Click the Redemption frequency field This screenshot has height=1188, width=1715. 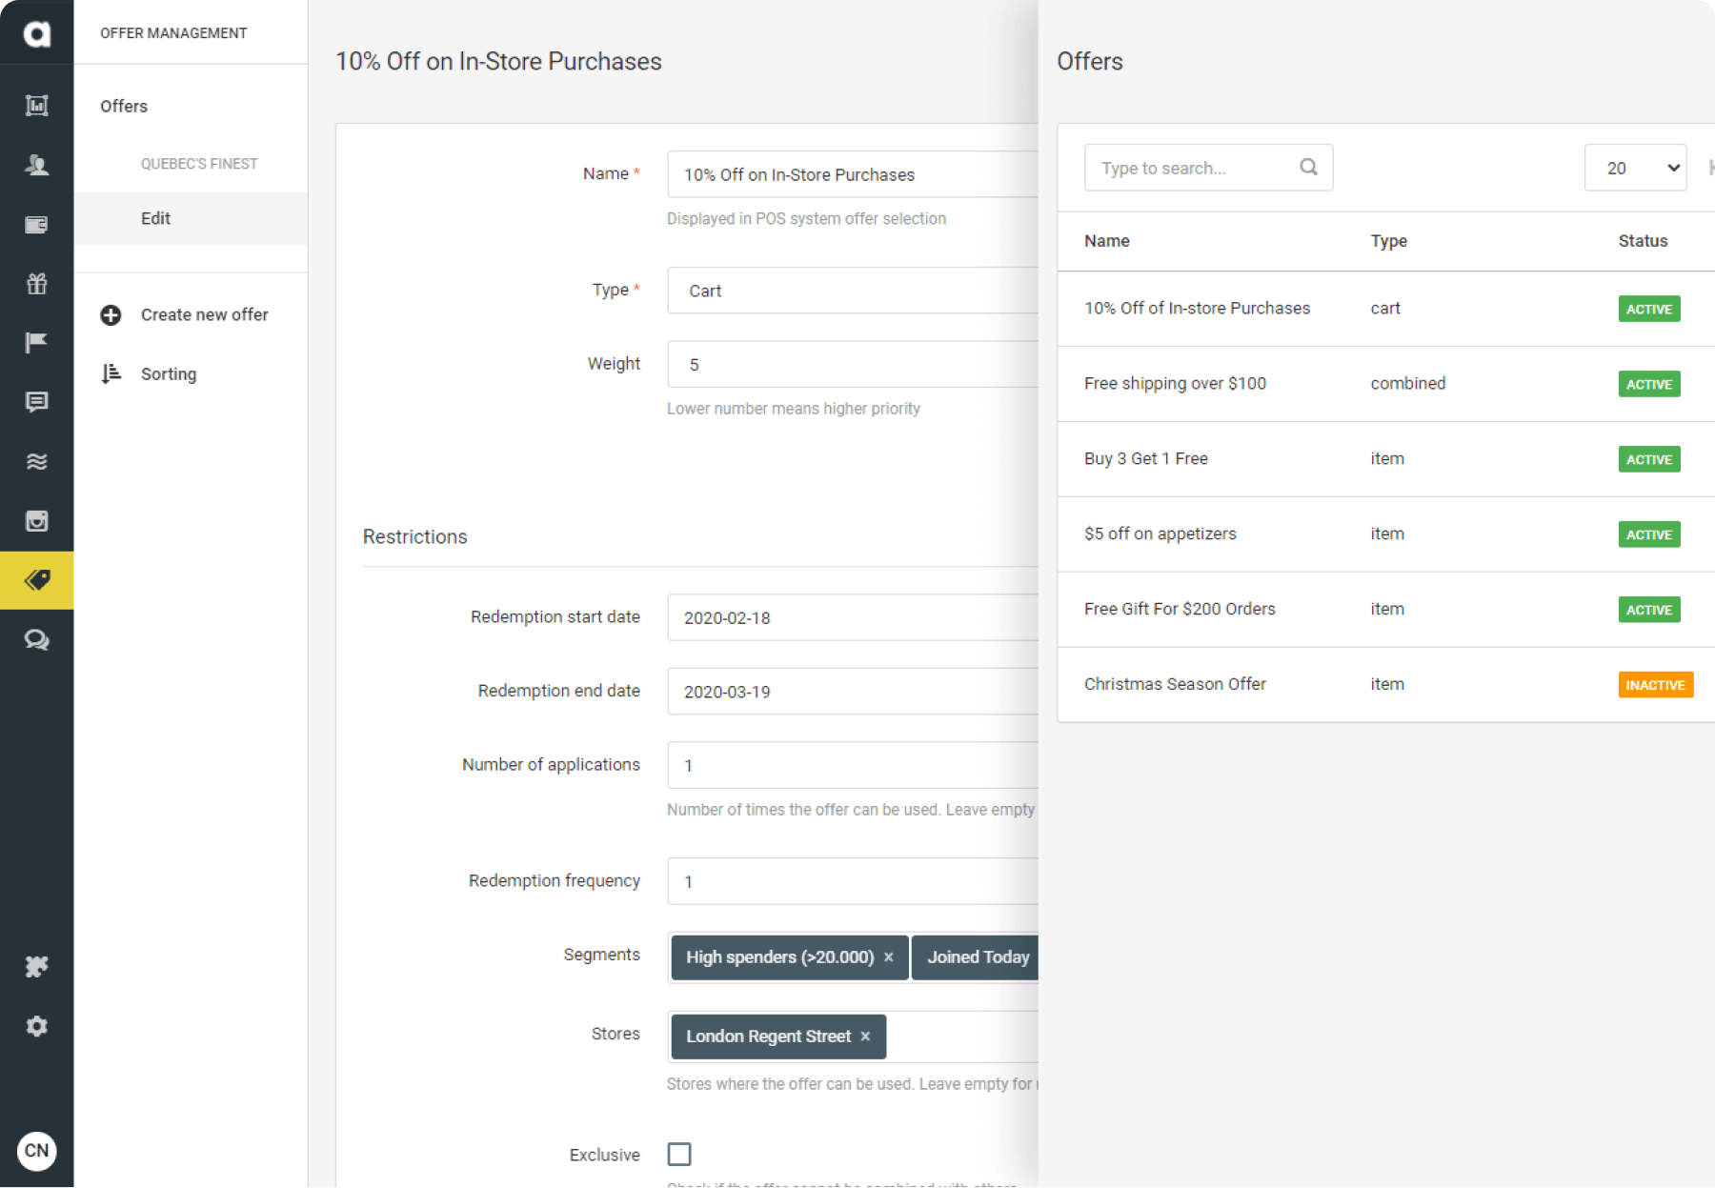point(853,881)
